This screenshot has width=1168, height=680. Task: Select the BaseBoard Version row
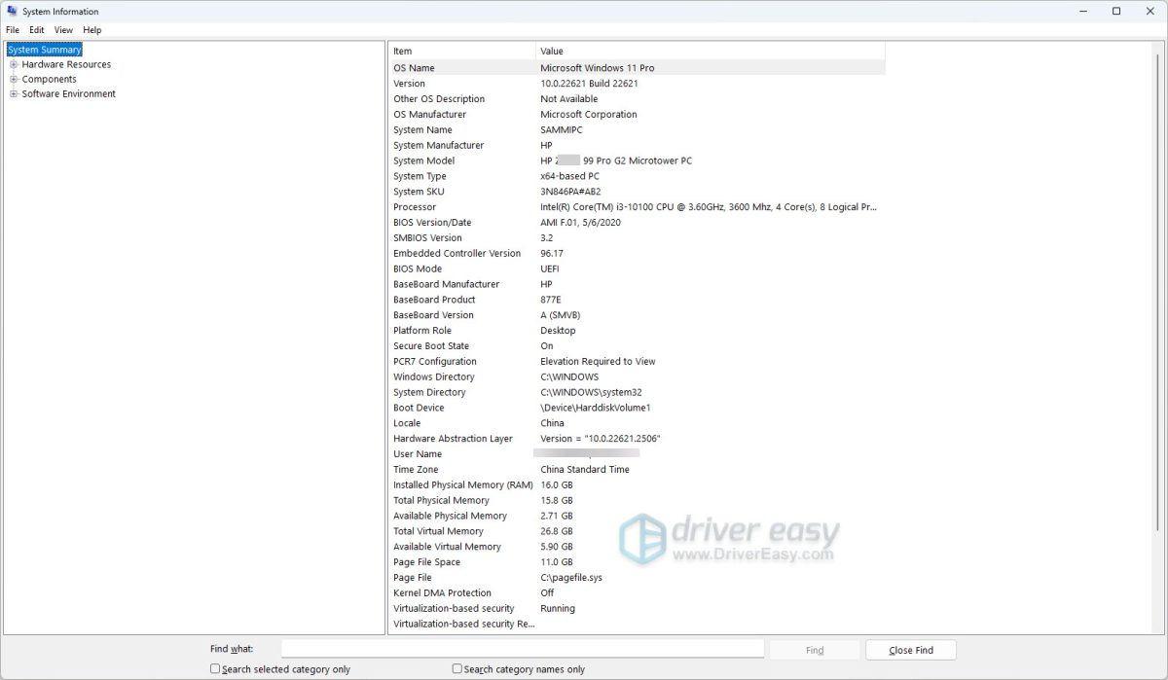(638, 315)
